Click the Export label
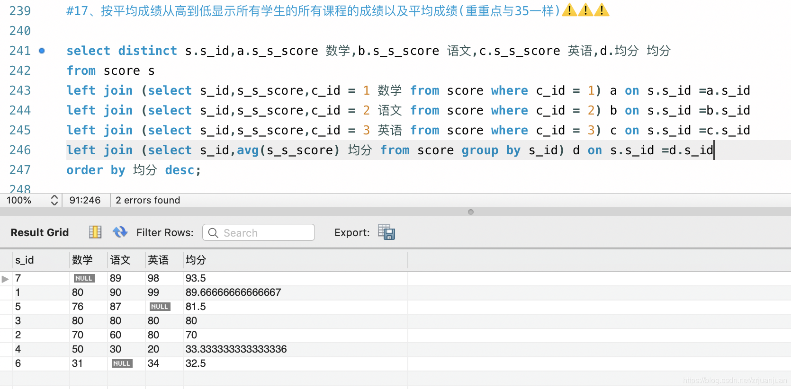 [x=352, y=232]
